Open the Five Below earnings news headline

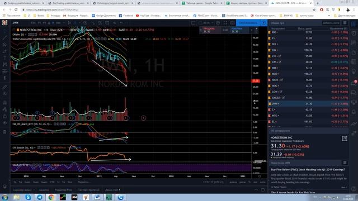tap(308, 170)
